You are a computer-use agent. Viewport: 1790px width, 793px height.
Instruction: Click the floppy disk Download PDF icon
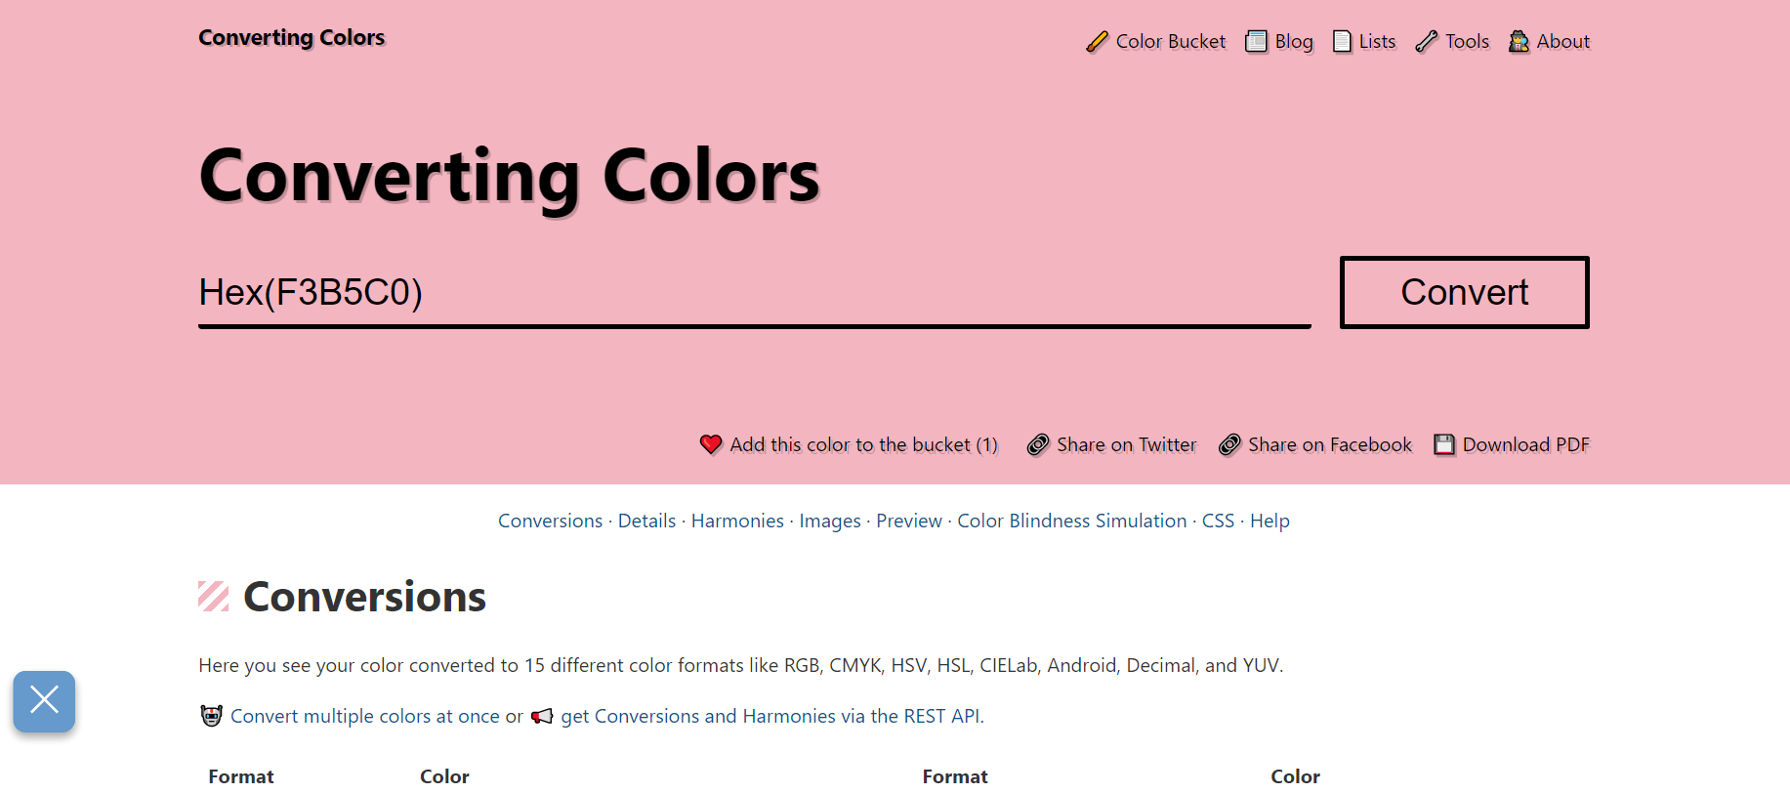click(x=1443, y=444)
